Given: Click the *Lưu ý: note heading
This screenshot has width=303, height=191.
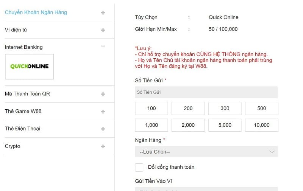Looking at the screenshot, I should click(x=143, y=48).
